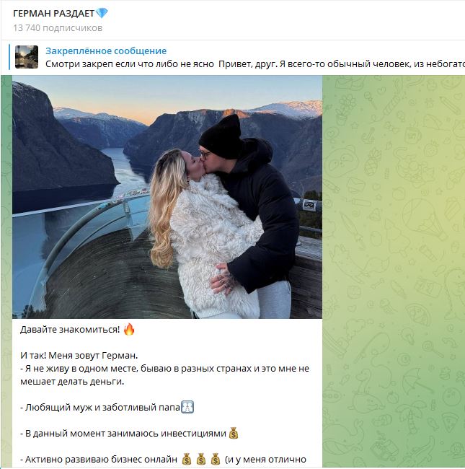Click the first money bag after бизнес онлайн
Viewport: 465px width, 469px height.
[187, 459]
